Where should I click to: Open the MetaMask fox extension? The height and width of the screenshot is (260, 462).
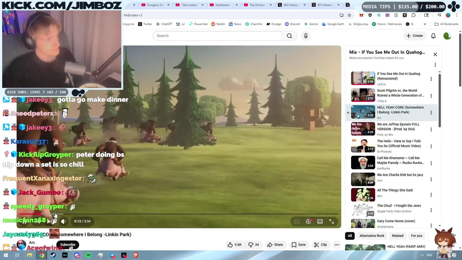pos(361,15)
